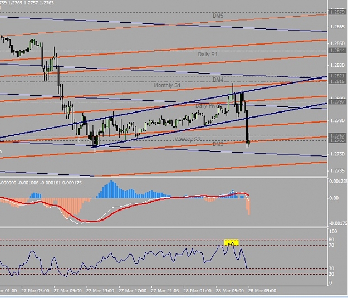Click the RSI 80 level label
Image resolution: width=348 pixels, height=298 pixels.
point(331,240)
